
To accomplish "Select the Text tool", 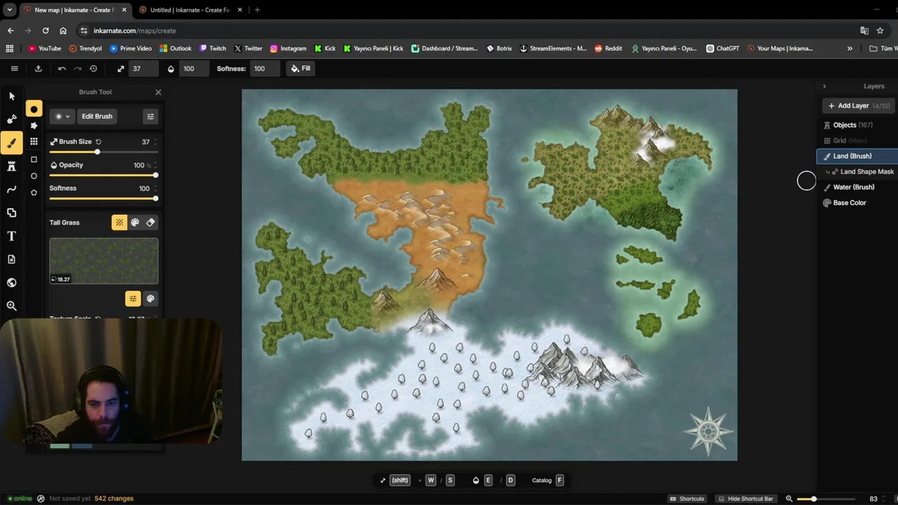I will point(11,236).
